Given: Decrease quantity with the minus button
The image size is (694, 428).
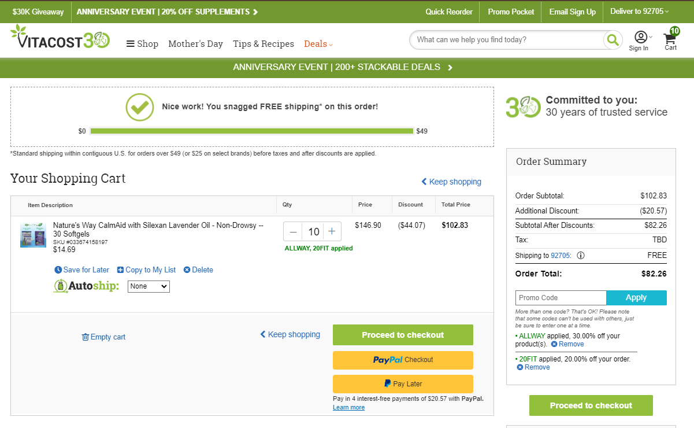Looking at the screenshot, I should pos(293,231).
